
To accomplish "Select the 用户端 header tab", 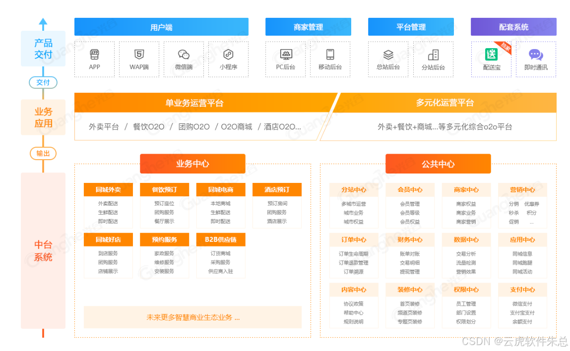I will tap(161, 27).
